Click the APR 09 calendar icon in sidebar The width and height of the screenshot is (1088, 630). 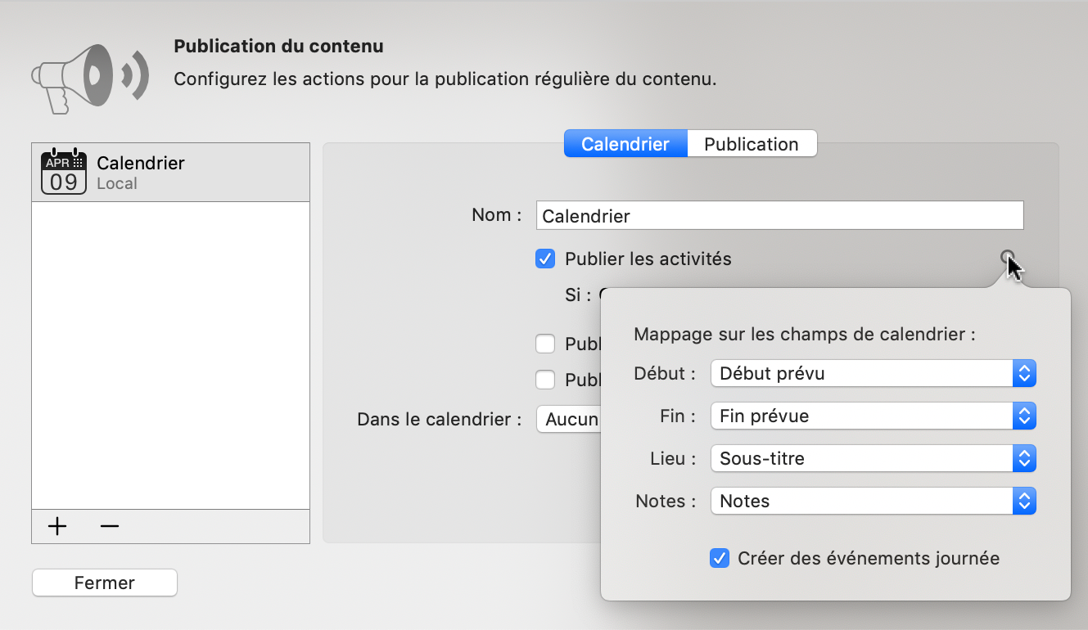pos(63,170)
